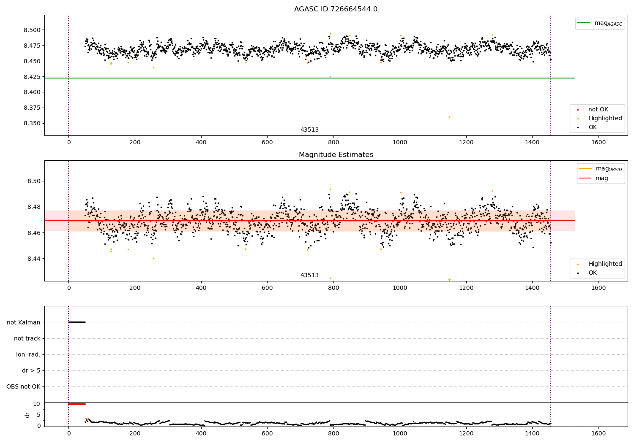
Task: Click the '8.50' y-tick in Magnitude Estimates panel
Action: 34,181
